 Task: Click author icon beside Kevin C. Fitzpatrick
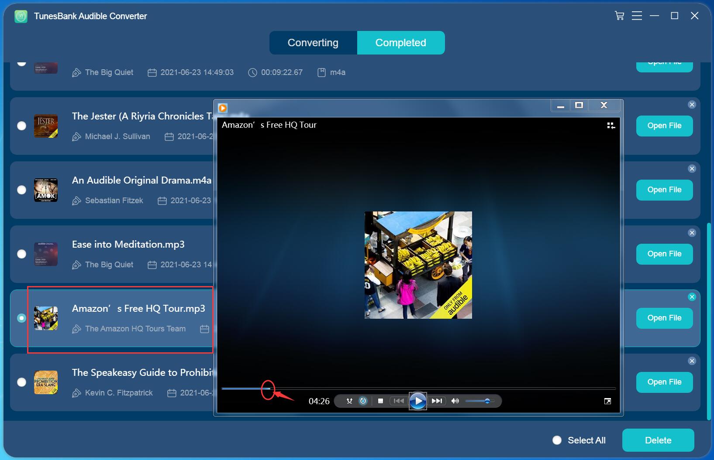click(76, 393)
